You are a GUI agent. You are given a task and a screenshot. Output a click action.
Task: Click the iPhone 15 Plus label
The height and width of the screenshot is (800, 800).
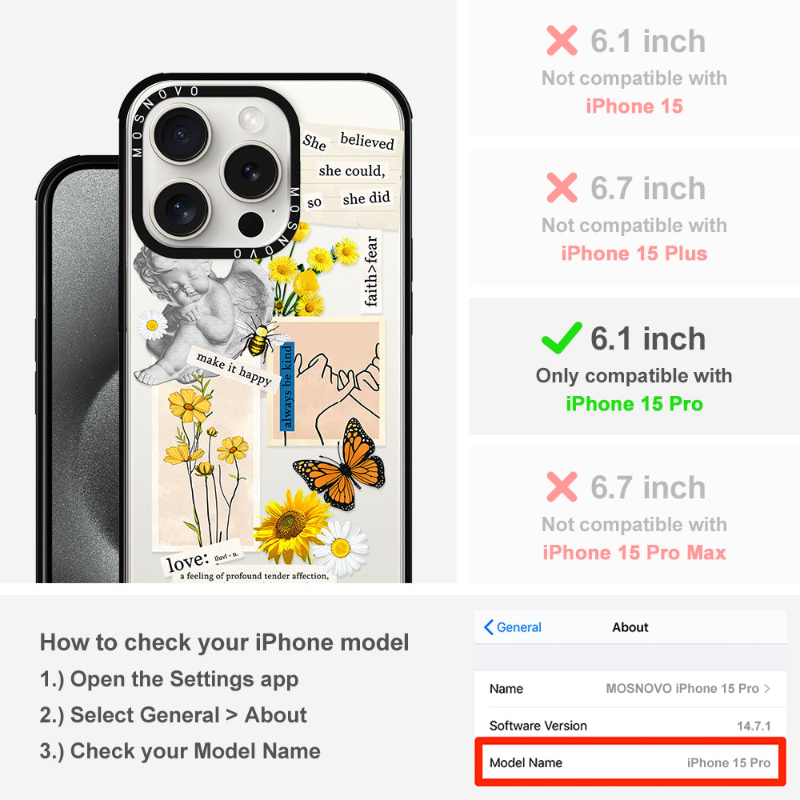634,254
